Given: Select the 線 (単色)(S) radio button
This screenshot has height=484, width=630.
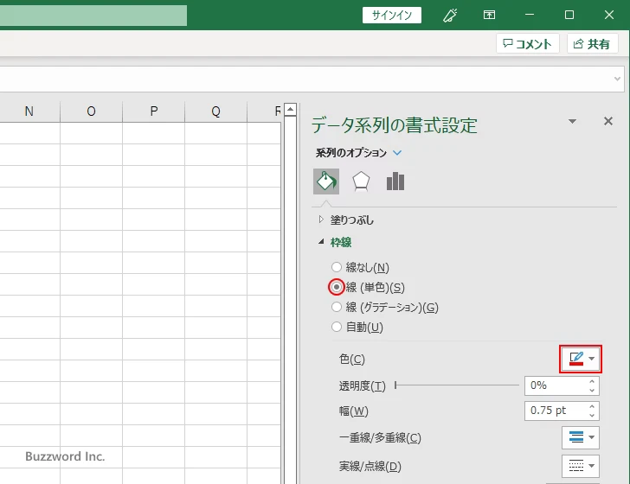Looking at the screenshot, I should click(337, 287).
